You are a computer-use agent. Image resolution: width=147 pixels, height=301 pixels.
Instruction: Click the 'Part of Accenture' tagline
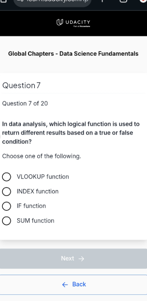82,26
